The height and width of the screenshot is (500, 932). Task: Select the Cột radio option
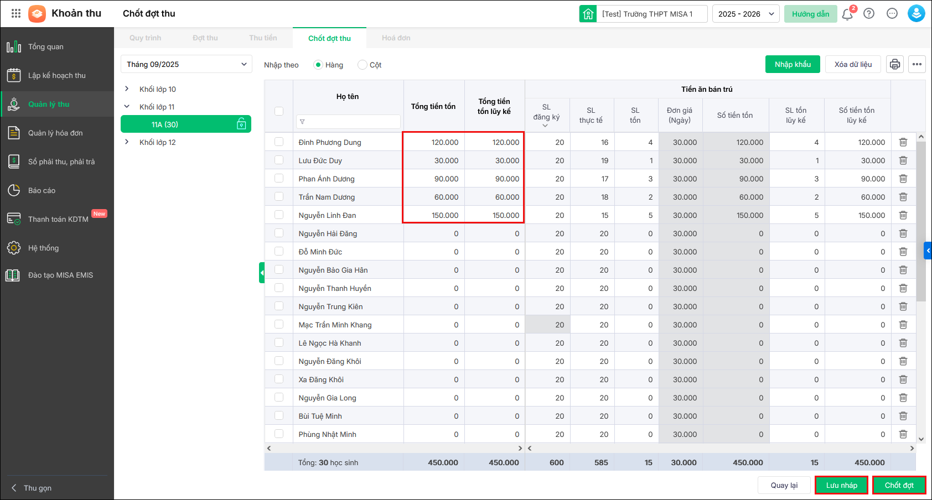[x=363, y=65]
